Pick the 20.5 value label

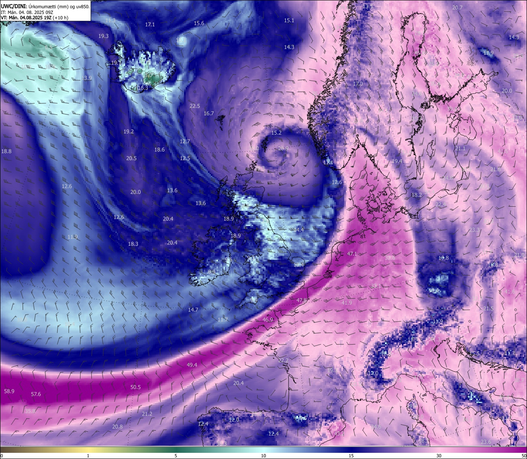(x=131, y=158)
